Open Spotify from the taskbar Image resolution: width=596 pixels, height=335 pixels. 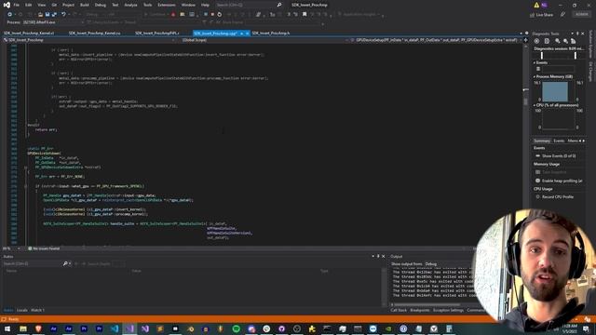(236, 328)
